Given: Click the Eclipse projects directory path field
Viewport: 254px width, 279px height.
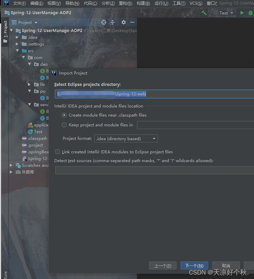Looking at the screenshot, I should pyautogui.click(x=155, y=94).
